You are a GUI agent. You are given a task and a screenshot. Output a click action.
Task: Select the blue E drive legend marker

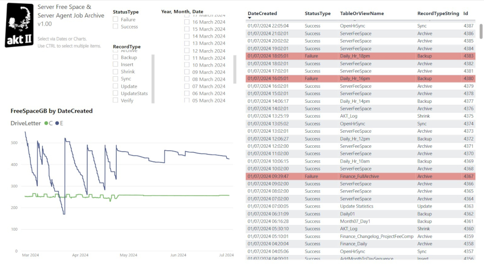(x=57, y=123)
